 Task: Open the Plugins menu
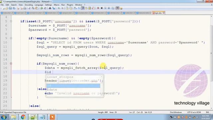click(x=70, y=5)
